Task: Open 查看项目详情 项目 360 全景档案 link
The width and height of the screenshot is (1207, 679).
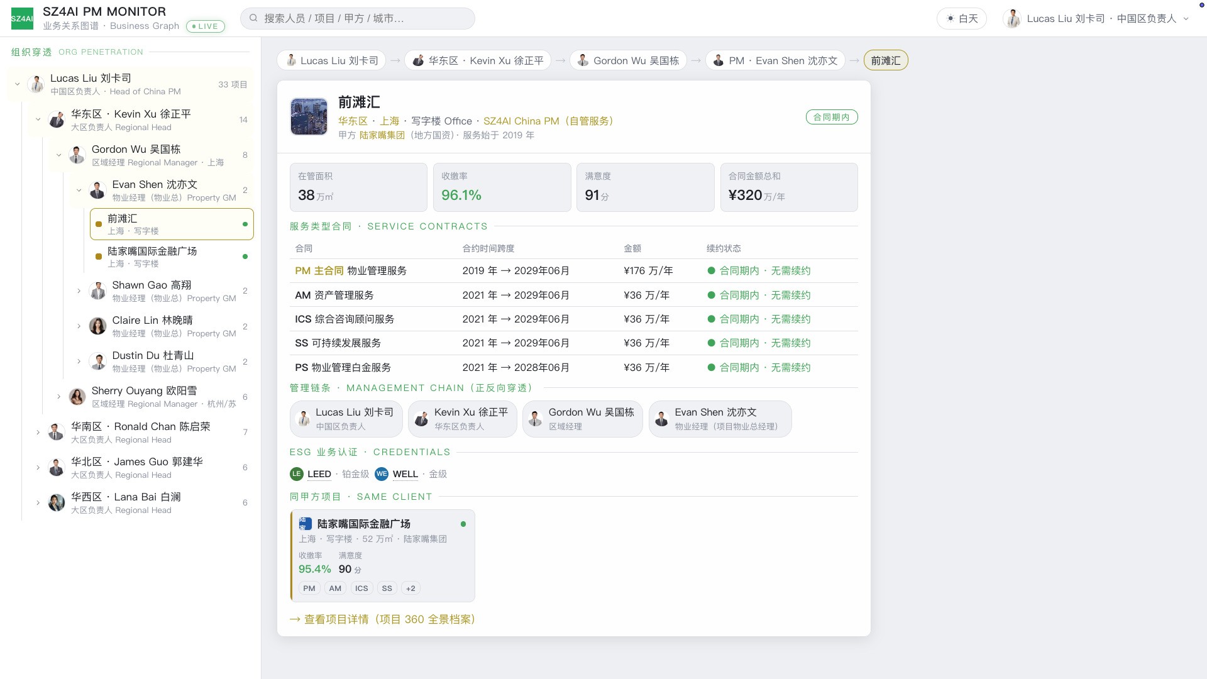Action: (383, 619)
